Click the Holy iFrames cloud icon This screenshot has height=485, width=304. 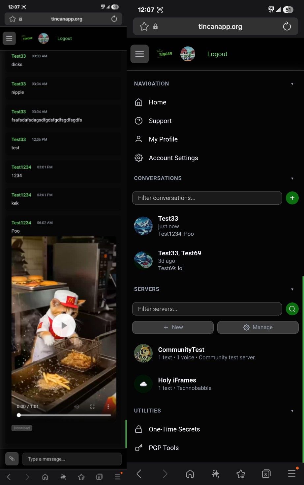pyautogui.click(x=143, y=384)
